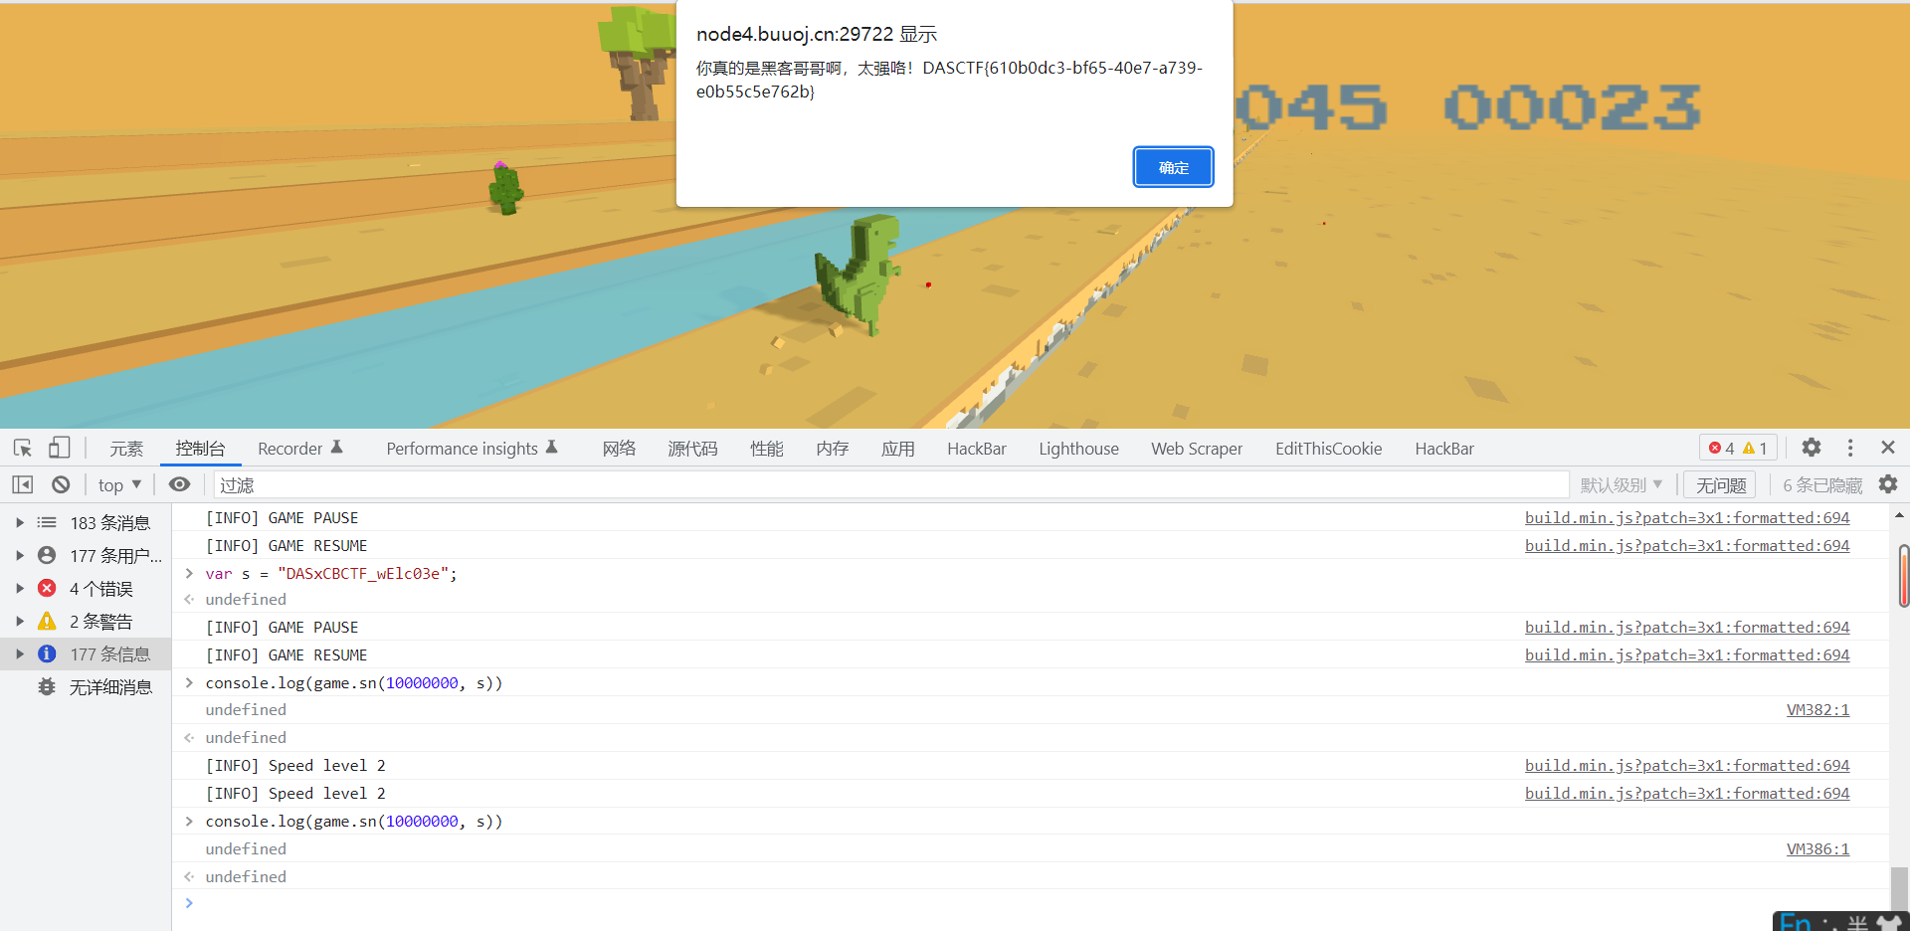Open DevTools settings gear in tab bar
Image resolution: width=1910 pixels, height=931 pixels.
pos(1812,448)
